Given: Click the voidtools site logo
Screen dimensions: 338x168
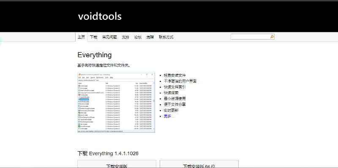Looking at the screenshot, I should pos(100,16).
